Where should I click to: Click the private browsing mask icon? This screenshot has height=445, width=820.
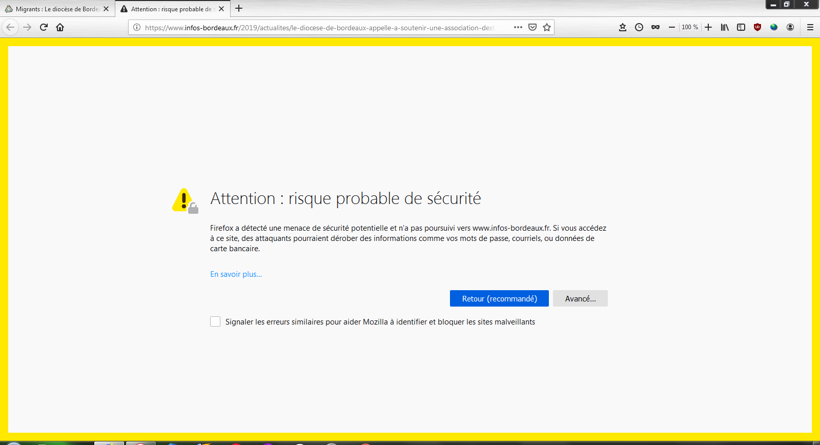click(x=655, y=27)
